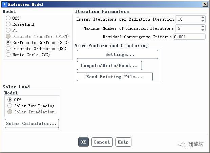Image resolution: width=210 pixels, height=153 pixels.
Task: Set Solar Load model to Off
Action: [x=10, y=100]
